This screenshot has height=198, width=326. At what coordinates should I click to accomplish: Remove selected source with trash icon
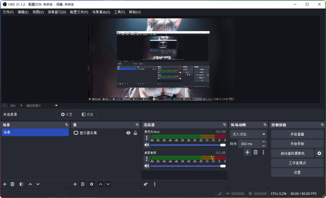pos(83,184)
